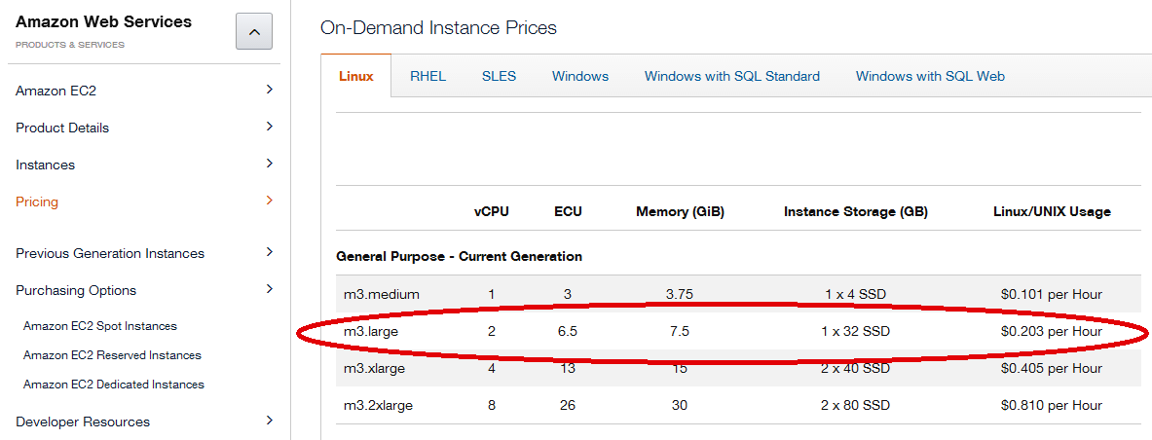Open the SLES pricing tab
1152x440 pixels.
point(499,76)
